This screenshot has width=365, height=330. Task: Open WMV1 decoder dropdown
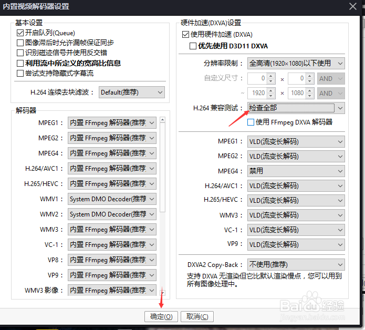[112, 199]
